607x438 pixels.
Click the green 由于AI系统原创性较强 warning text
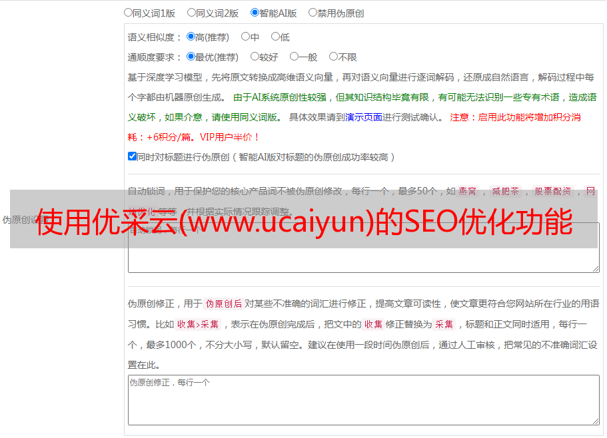280,97
